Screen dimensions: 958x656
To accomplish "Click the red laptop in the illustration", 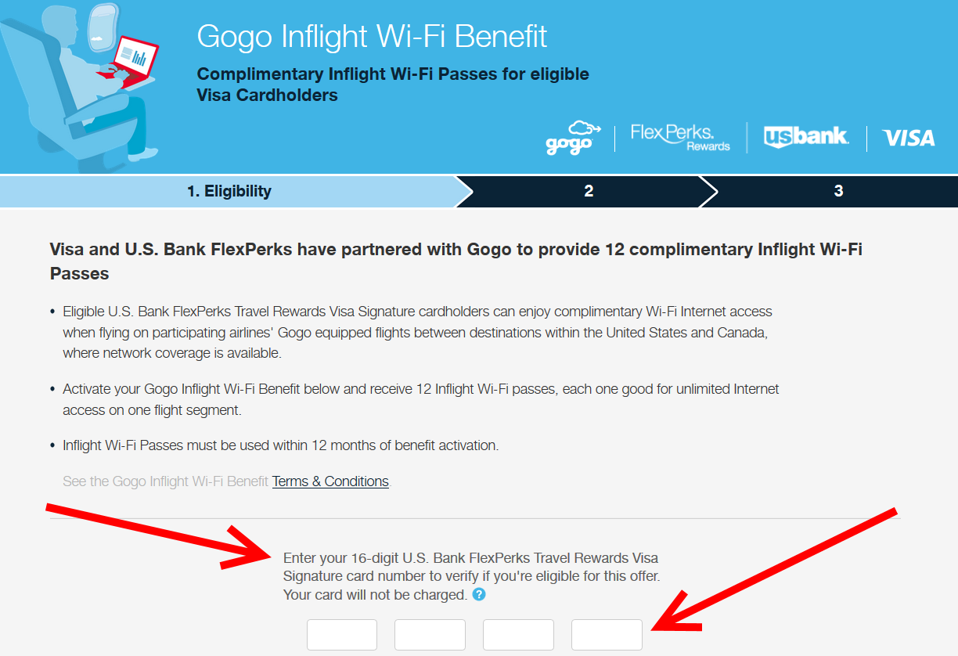I will (x=133, y=61).
